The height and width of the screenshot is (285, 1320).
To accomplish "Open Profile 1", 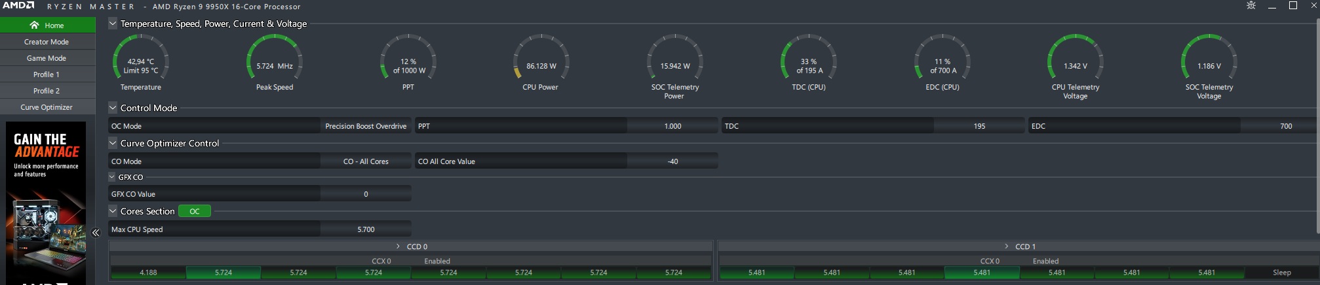I will pyautogui.click(x=48, y=74).
